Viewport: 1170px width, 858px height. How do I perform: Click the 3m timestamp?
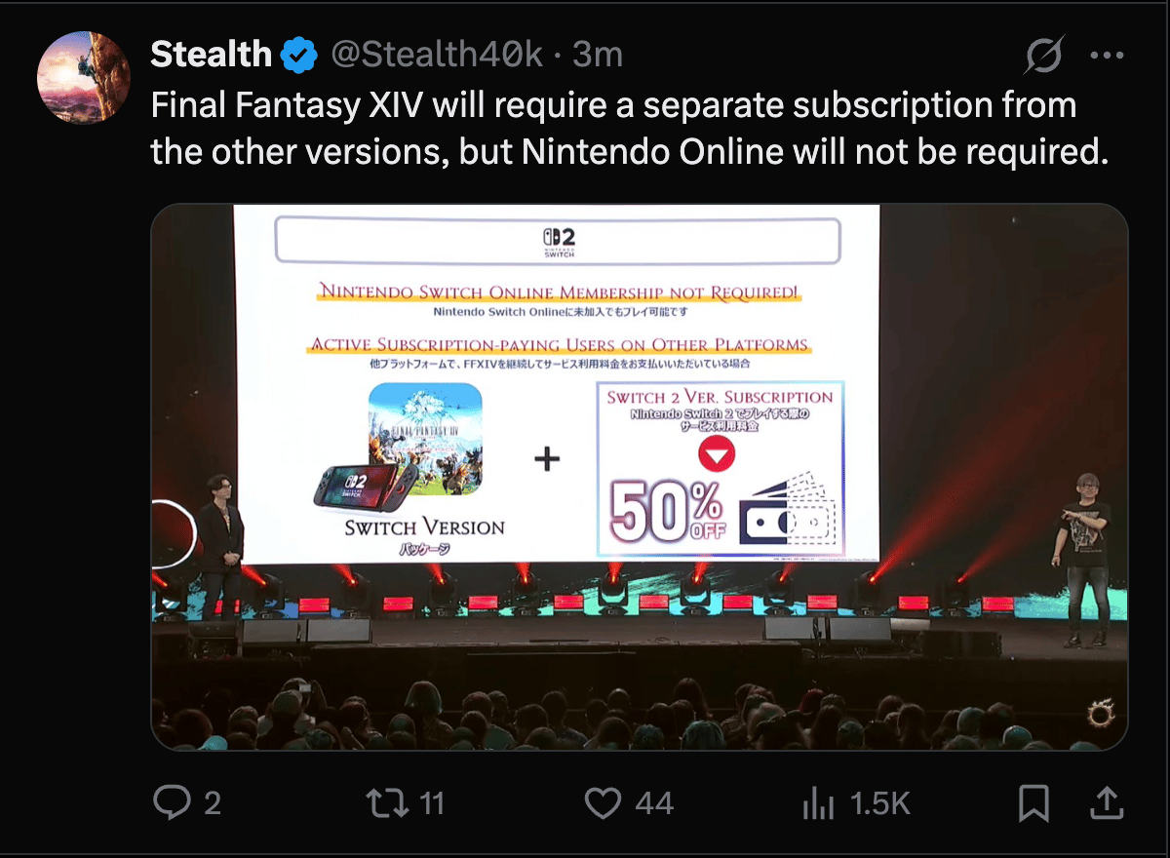(598, 55)
